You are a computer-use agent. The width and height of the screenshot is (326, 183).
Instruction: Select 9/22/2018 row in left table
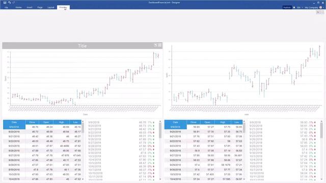pos(42,141)
